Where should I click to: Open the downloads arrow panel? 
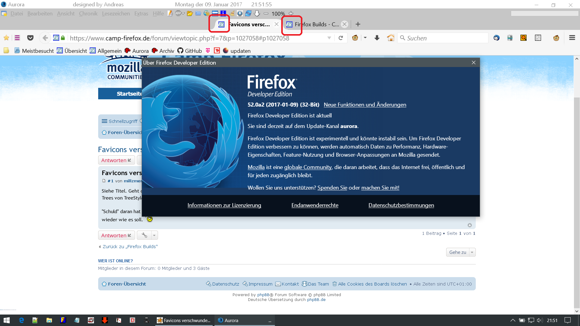pyautogui.click(x=377, y=38)
